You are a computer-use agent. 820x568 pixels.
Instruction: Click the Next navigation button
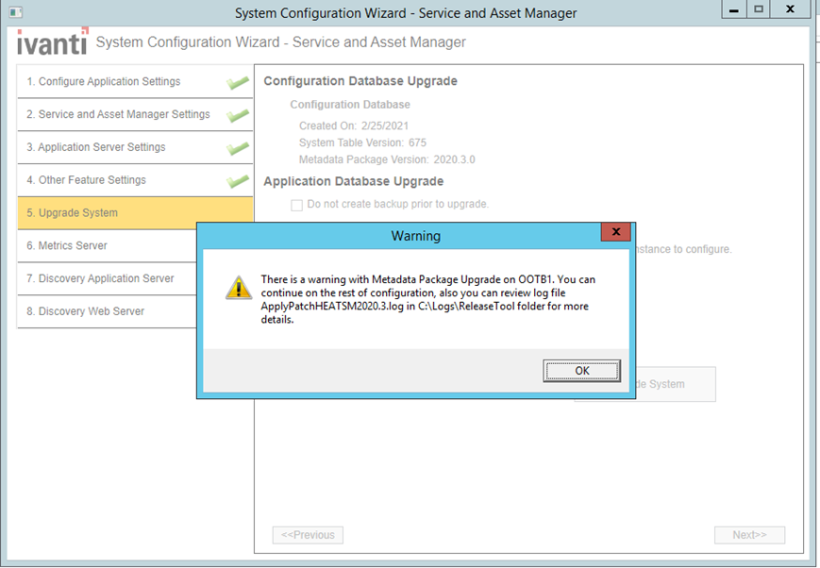pyautogui.click(x=749, y=535)
